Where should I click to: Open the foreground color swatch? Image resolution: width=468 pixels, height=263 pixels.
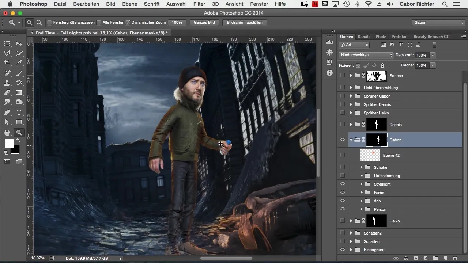tap(9, 144)
